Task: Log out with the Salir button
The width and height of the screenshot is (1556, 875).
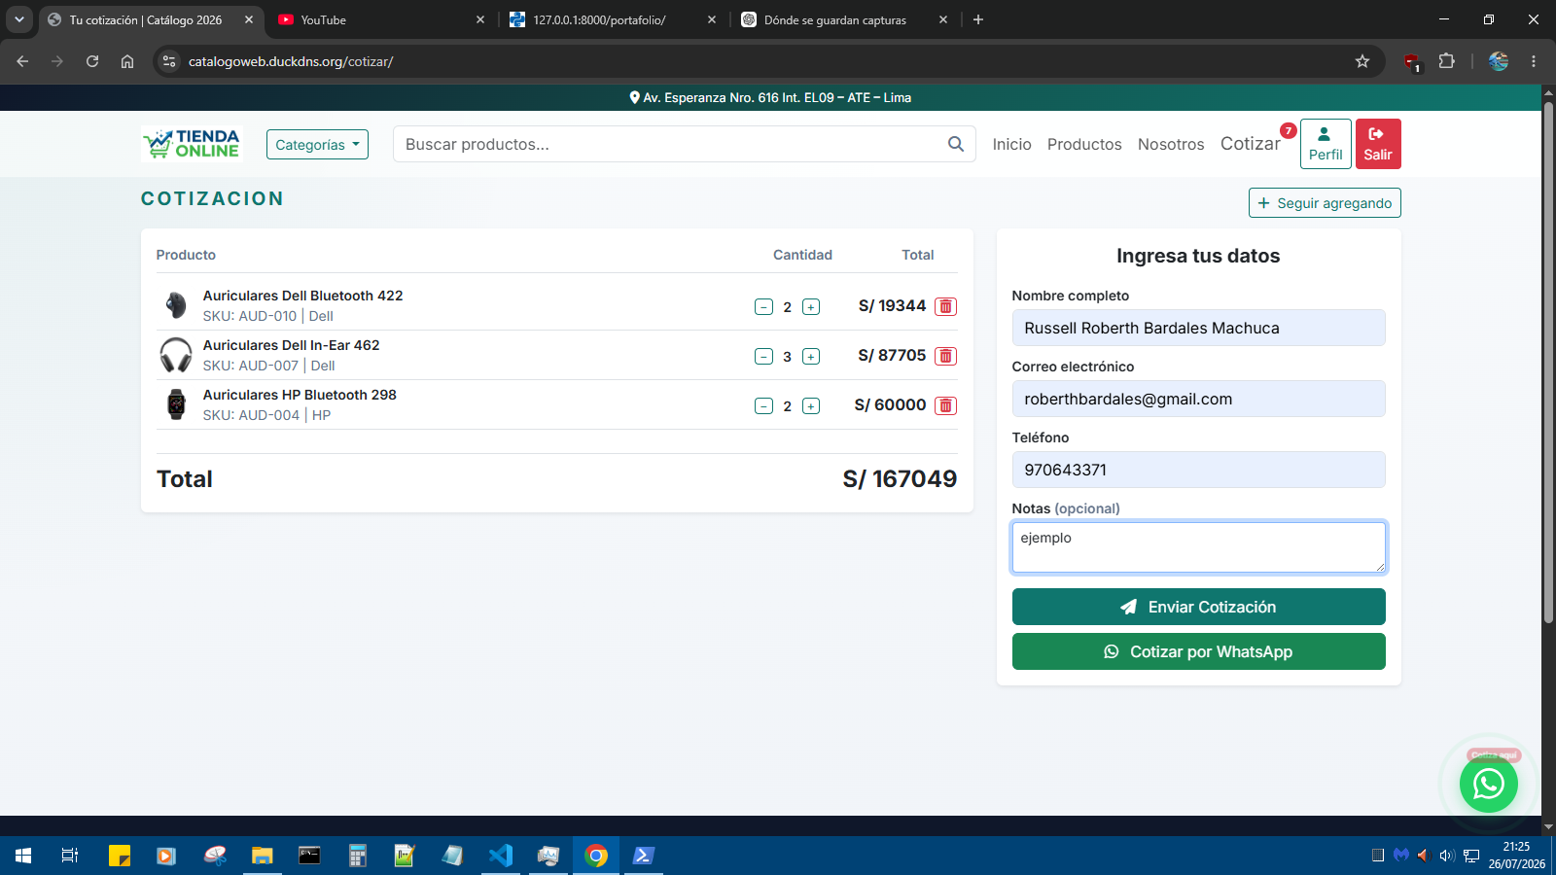Action: 1378,144
